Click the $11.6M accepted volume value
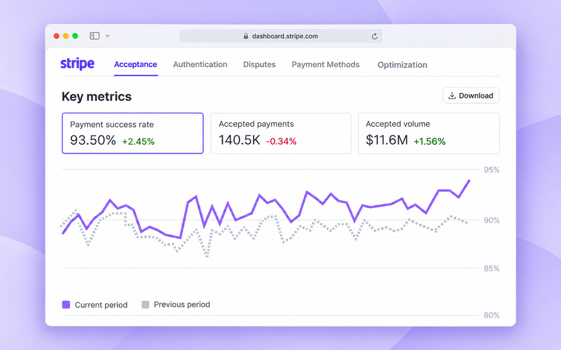The image size is (561, 350). pos(387,140)
